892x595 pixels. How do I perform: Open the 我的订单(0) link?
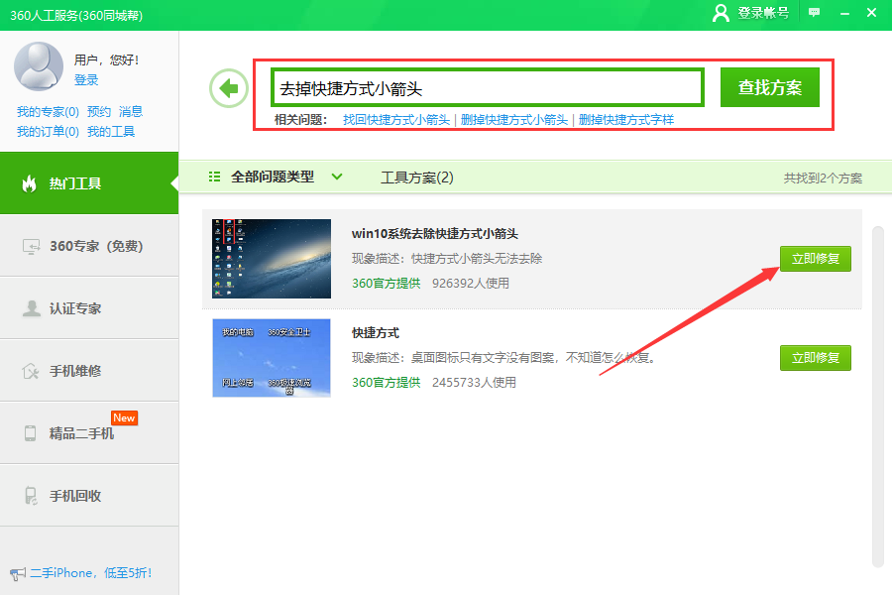pos(48,131)
